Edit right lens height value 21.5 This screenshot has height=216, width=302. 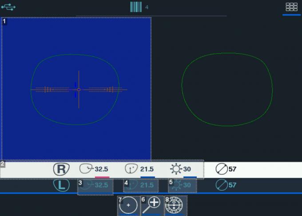point(147,169)
